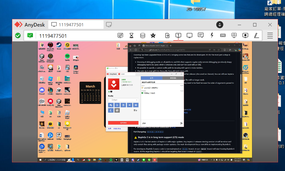Select remote monitor 1 icon

[x=178, y=35]
